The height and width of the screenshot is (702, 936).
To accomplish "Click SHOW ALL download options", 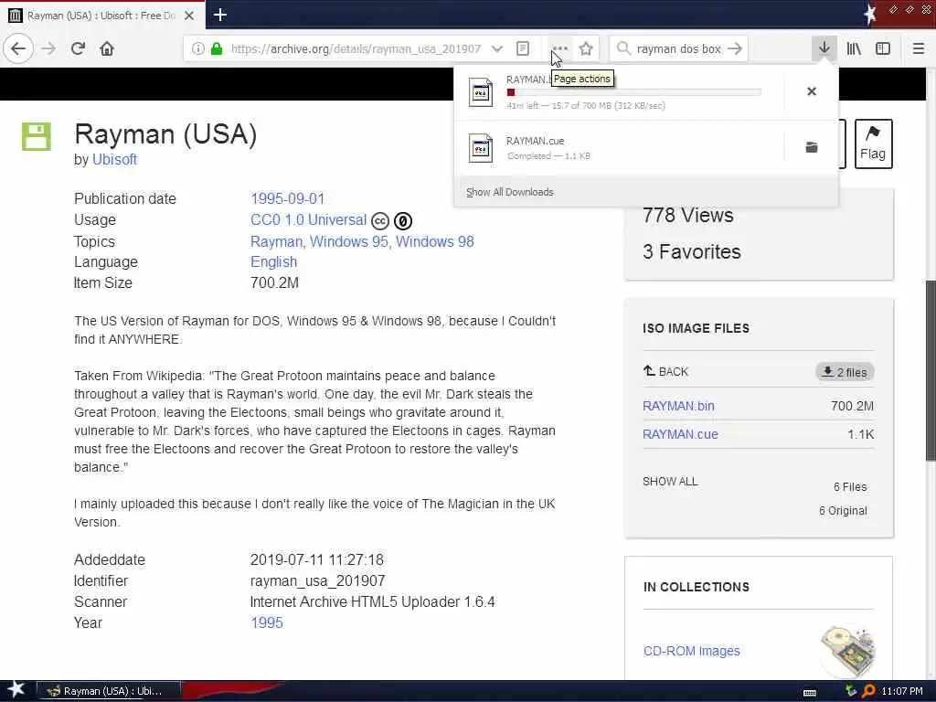I will coord(670,481).
